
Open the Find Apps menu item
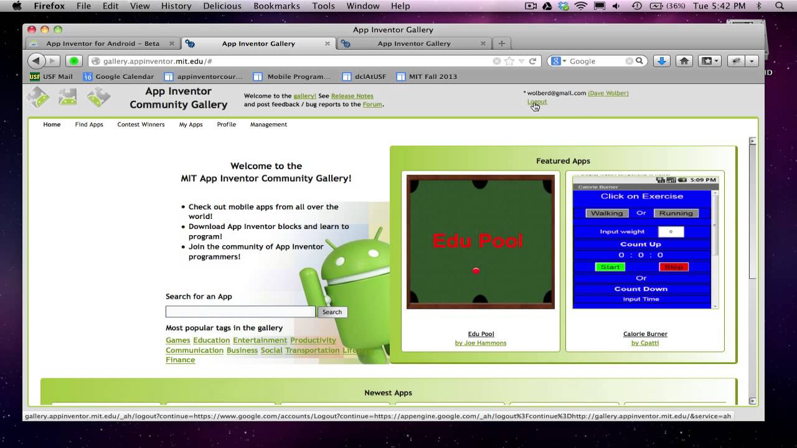(x=89, y=124)
